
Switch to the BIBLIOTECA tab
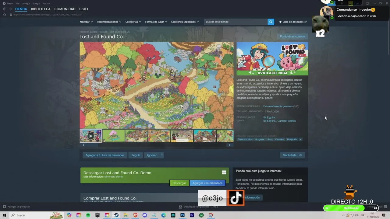click(x=41, y=9)
